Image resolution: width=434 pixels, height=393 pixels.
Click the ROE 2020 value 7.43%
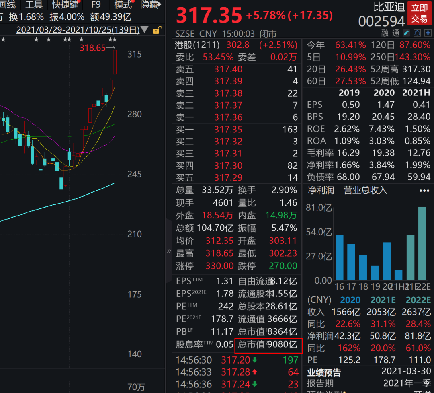click(382, 129)
